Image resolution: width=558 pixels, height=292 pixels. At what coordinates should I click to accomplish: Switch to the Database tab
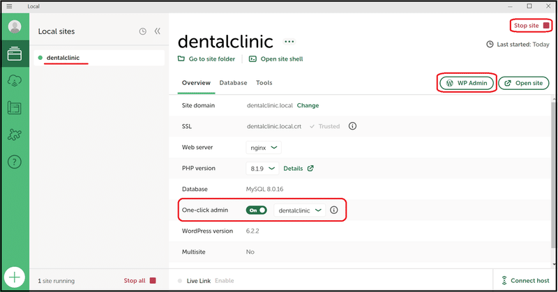point(233,83)
